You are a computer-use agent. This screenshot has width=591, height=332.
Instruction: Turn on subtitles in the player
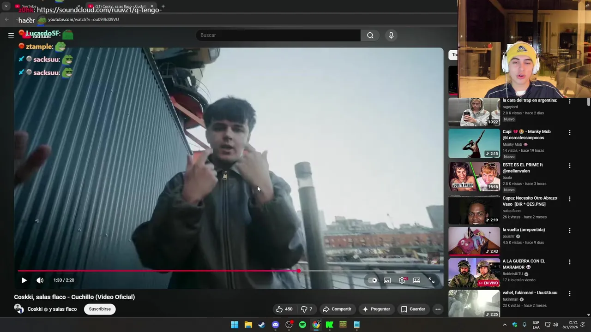point(387,280)
